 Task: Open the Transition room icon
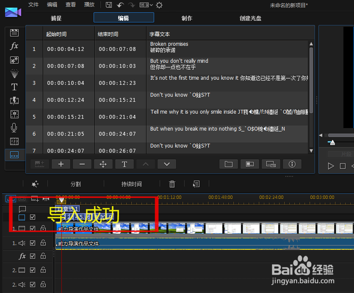[x=14, y=100]
